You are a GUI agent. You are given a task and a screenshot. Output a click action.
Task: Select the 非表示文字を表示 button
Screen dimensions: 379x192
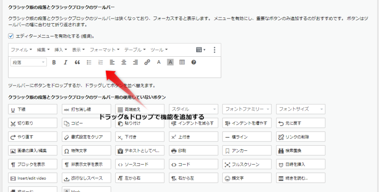click(86, 164)
